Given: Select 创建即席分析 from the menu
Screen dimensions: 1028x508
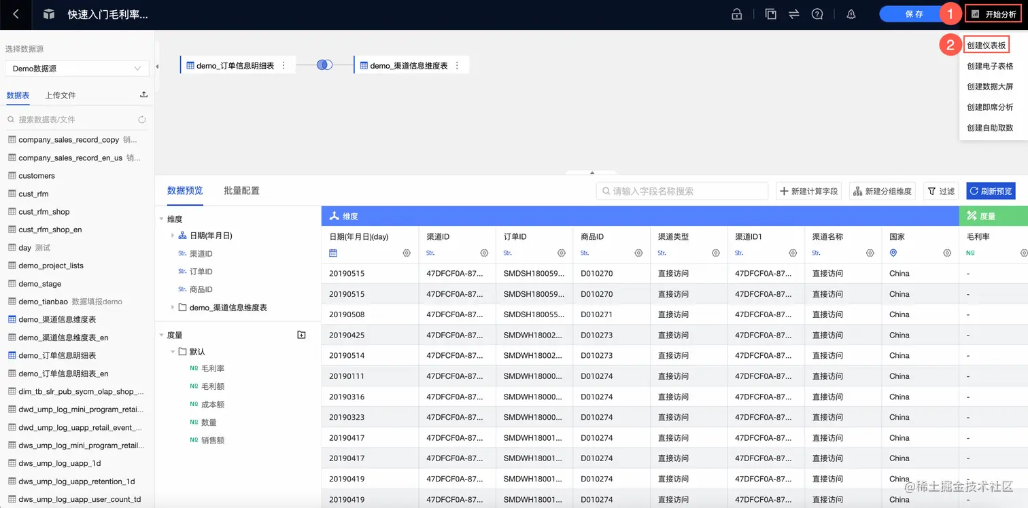Looking at the screenshot, I should pos(990,107).
